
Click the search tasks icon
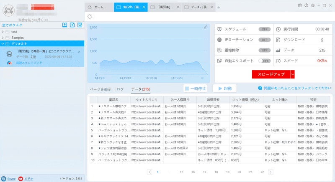pos(80,25)
